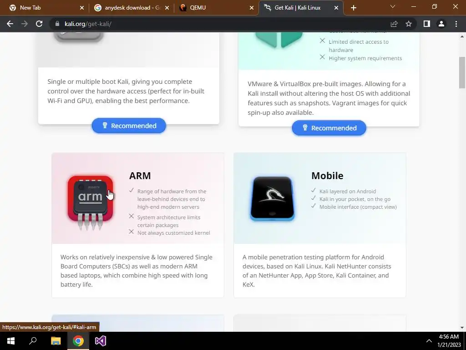Image resolution: width=466 pixels, height=350 pixels.
Task: Click 'Higher system requirements' text
Action: [365, 58]
